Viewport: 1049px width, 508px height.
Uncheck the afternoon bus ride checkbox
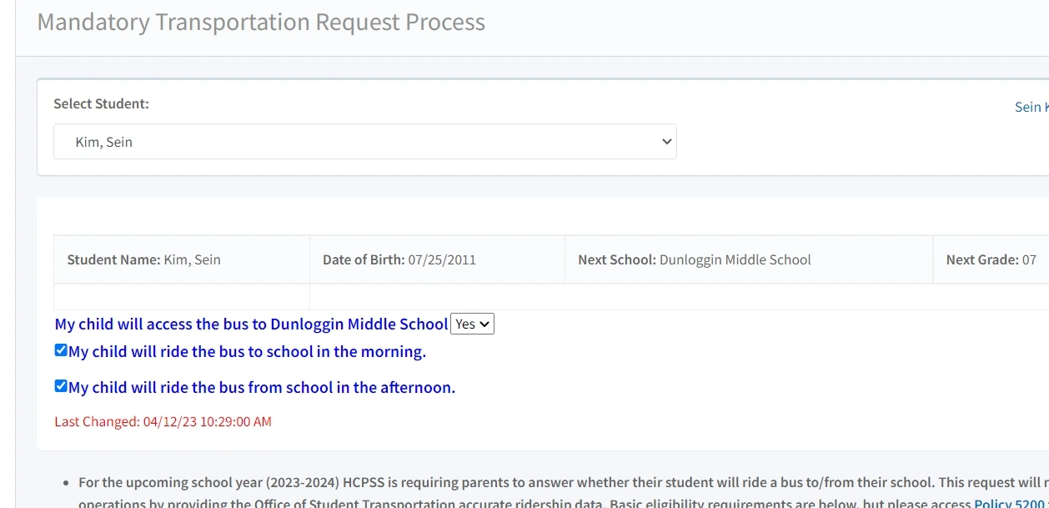61,386
